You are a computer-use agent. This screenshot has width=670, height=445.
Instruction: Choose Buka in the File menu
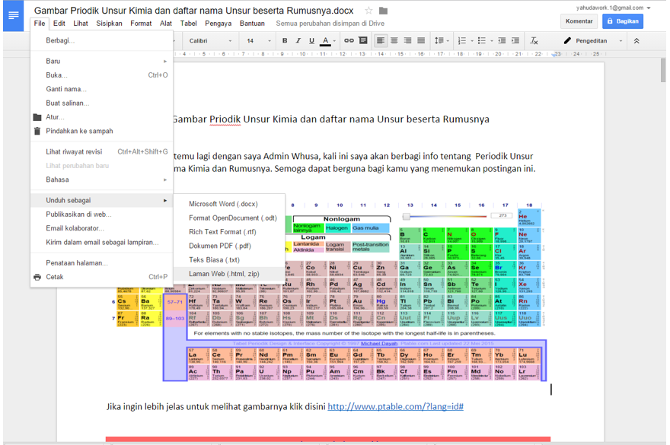(x=102, y=75)
